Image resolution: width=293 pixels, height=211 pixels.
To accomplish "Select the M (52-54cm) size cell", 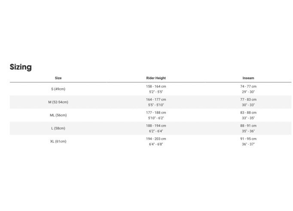I will tap(58, 102).
